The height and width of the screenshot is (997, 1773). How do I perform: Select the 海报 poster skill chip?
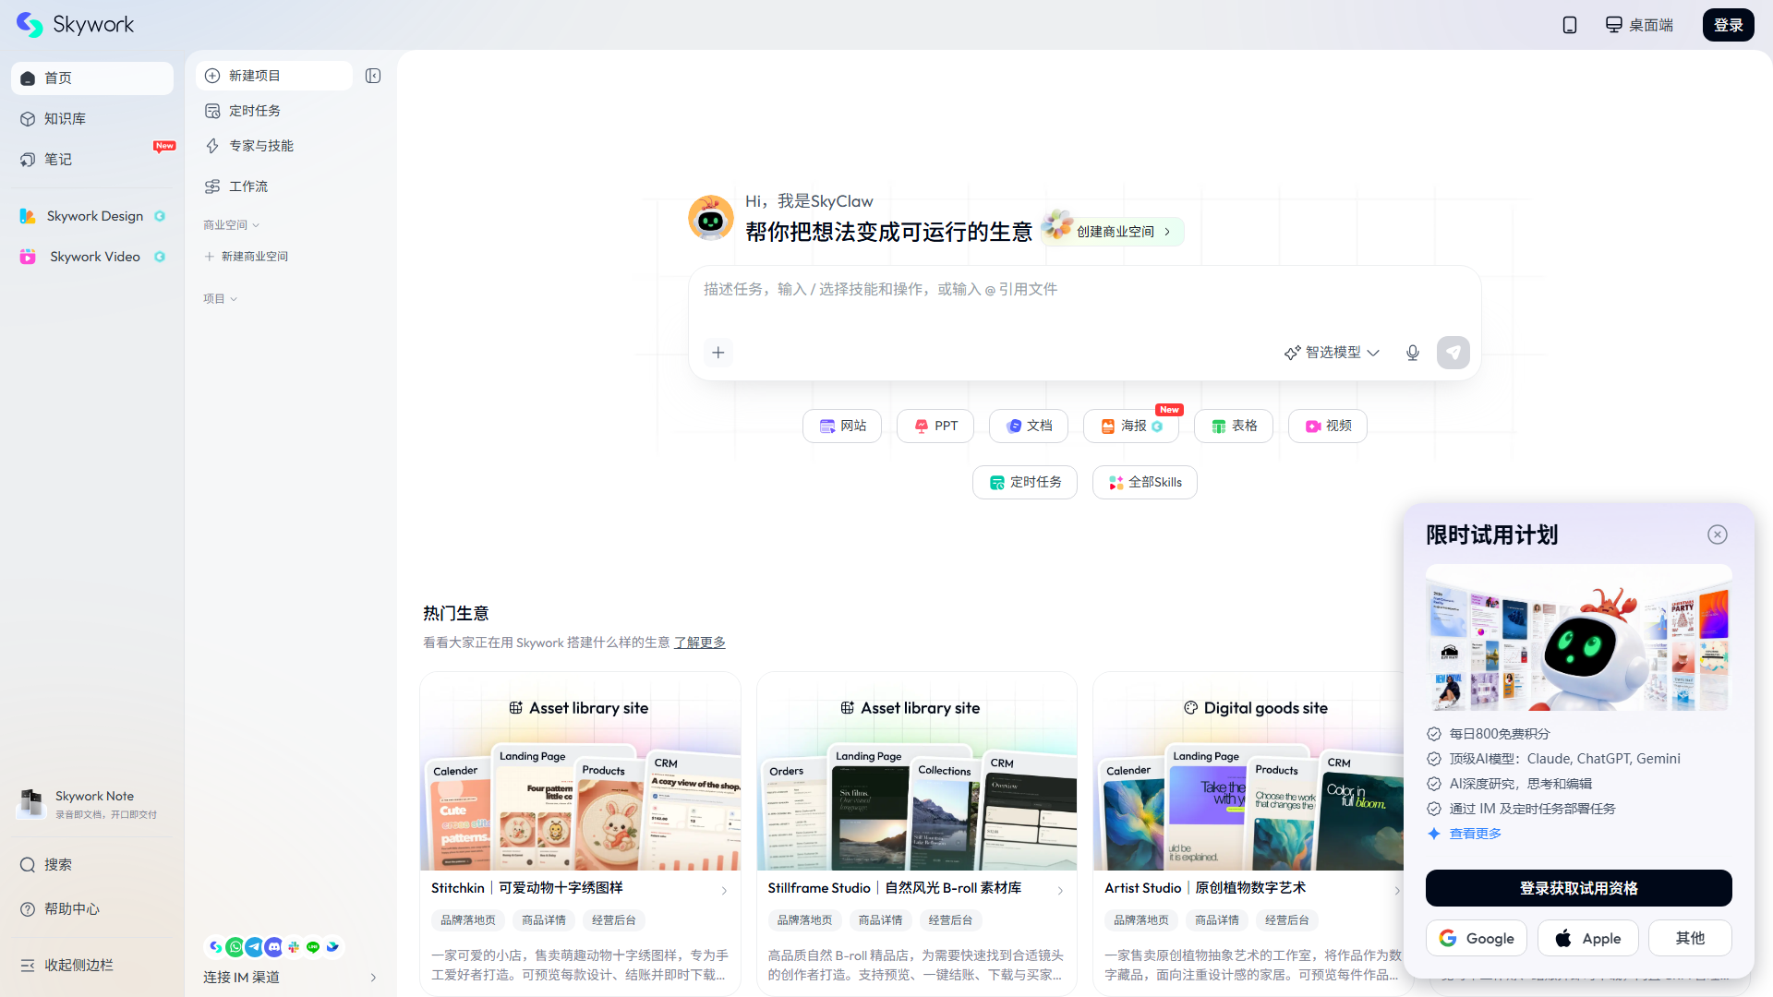(1131, 426)
